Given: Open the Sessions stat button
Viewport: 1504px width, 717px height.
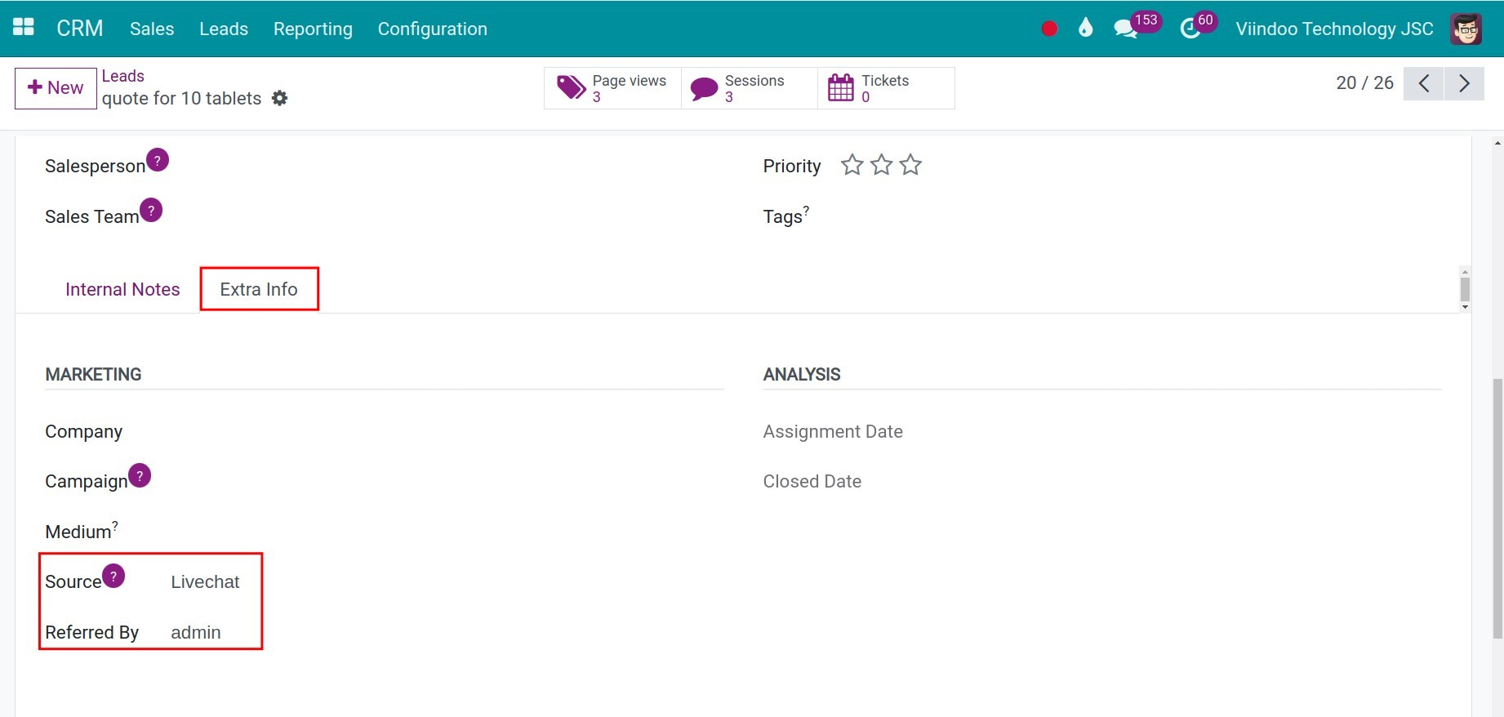Looking at the screenshot, I should (x=750, y=88).
